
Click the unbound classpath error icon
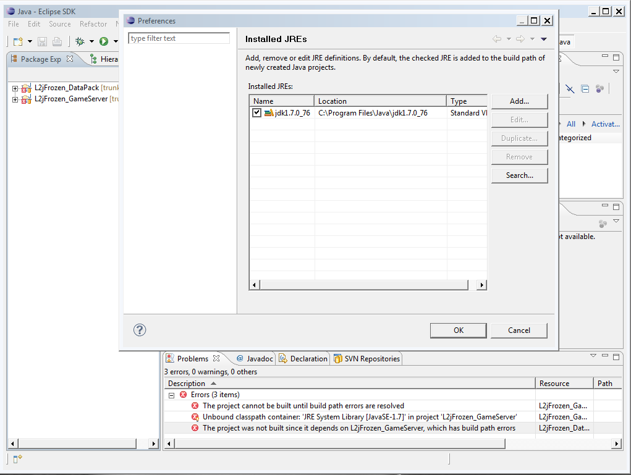195,417
